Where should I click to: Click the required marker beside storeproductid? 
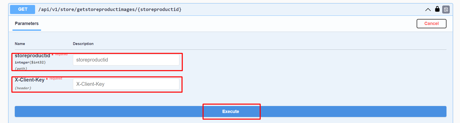click(x=61, y=54)
